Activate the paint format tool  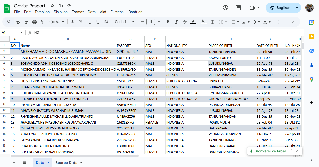point(43,22)
